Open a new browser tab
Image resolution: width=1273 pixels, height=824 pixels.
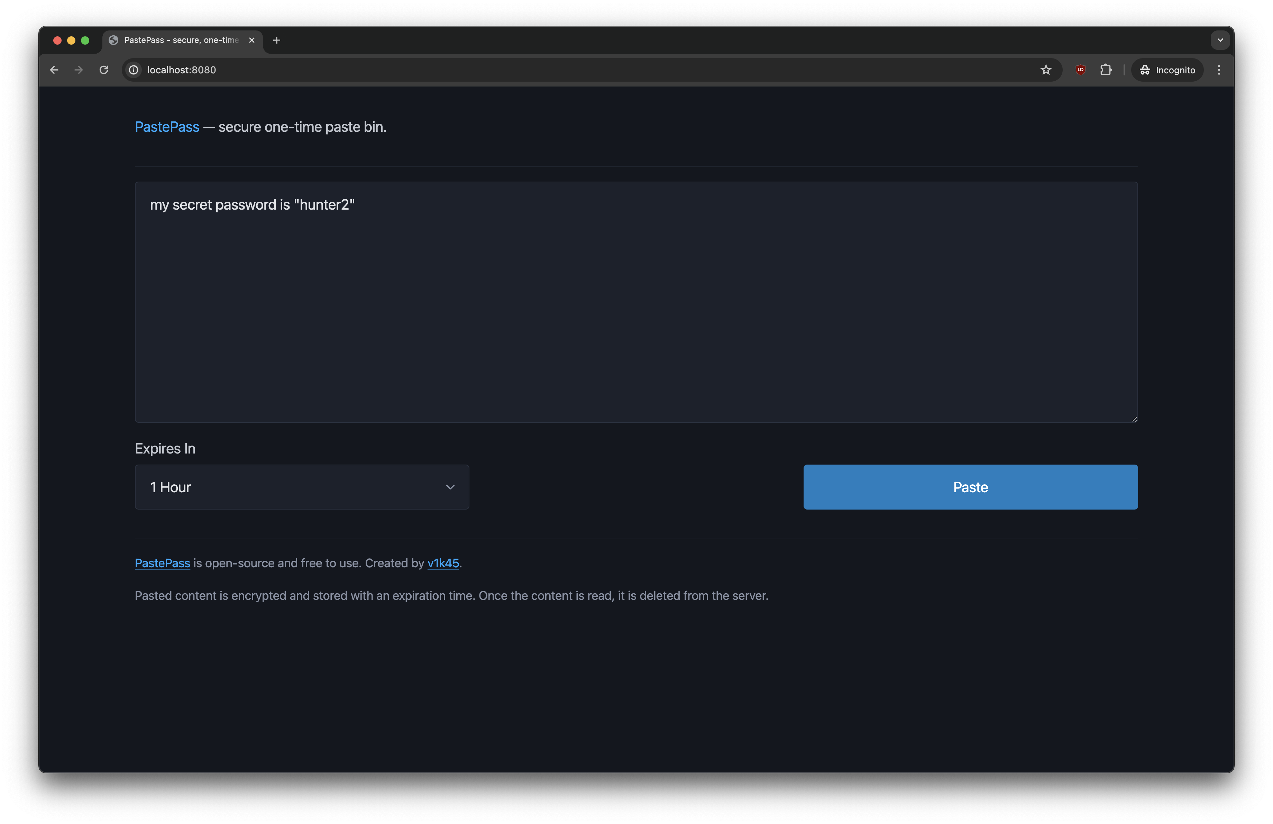276,39
